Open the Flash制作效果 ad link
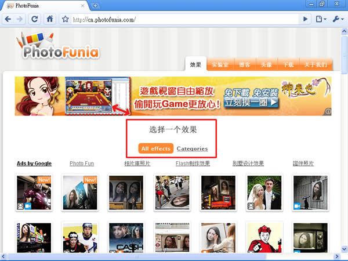 coord(193,164)
